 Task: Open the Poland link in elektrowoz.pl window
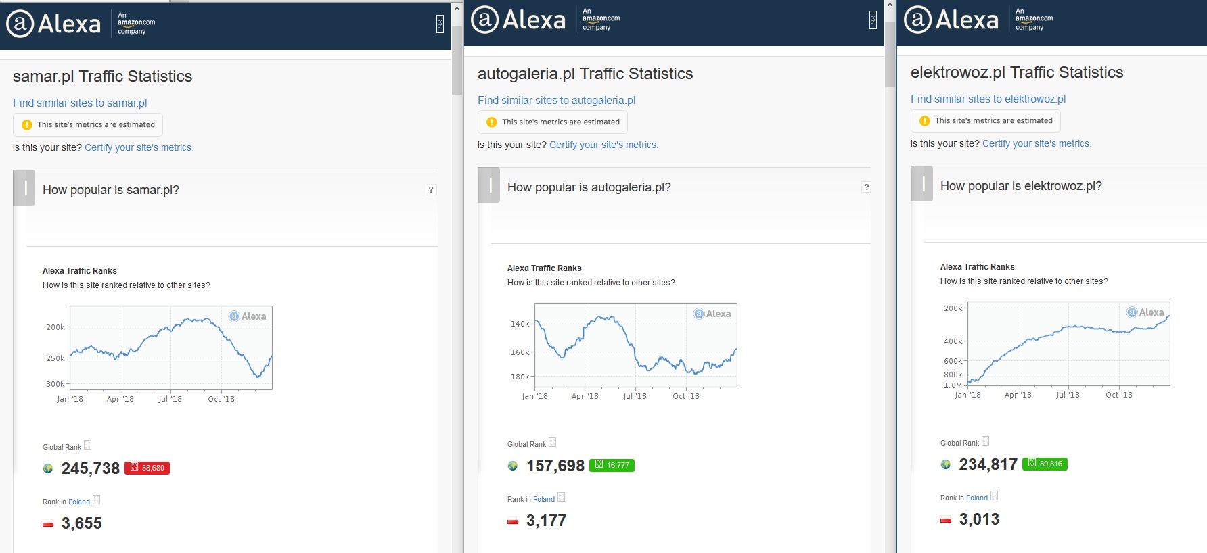point(977,498)
